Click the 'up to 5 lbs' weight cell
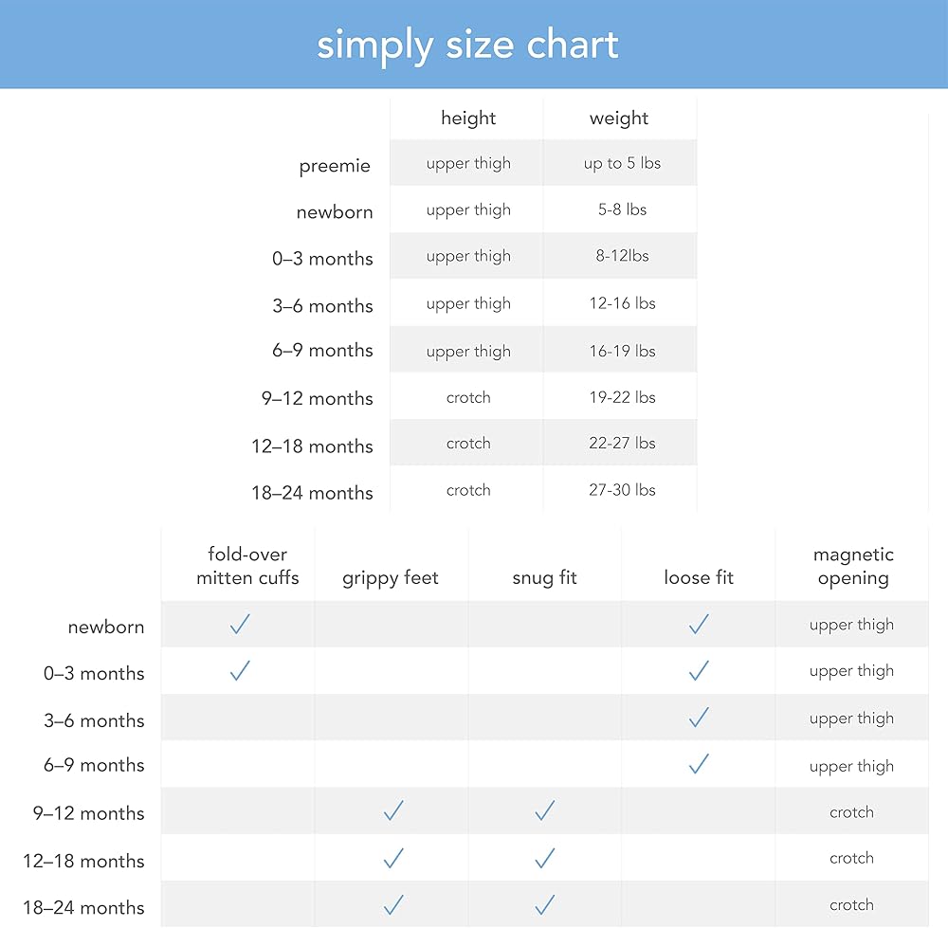The image size is (948, 928). pyautogui.click(x=622, y=163)
